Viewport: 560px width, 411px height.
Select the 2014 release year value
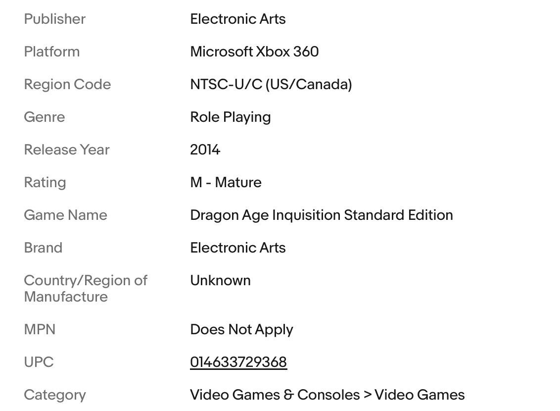click(205, 150)
